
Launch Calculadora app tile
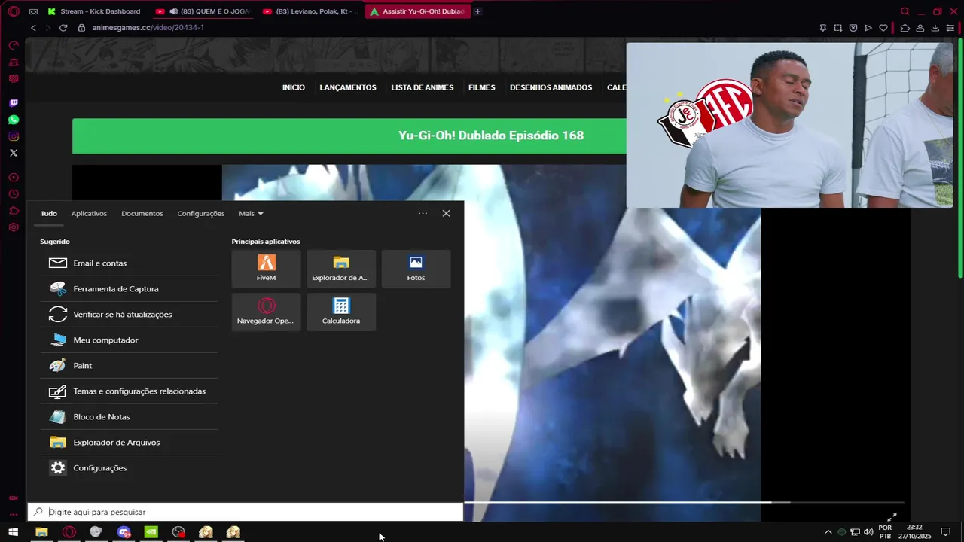tap(341, 312)
